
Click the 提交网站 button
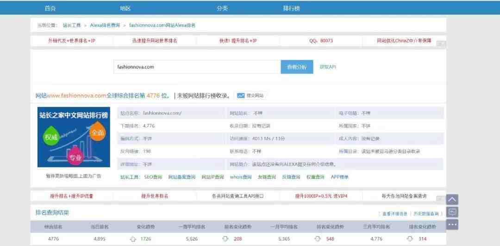(250, 96)
